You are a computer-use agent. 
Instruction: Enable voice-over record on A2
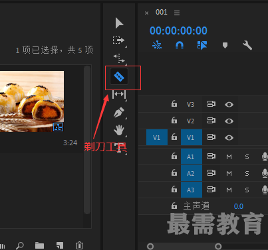point(265,173)
